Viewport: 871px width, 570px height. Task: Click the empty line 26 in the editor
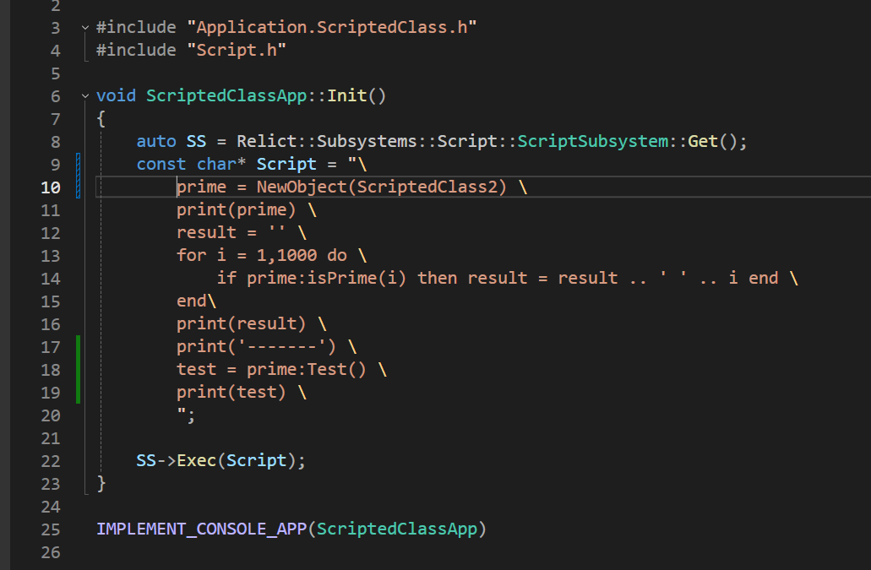338,552
